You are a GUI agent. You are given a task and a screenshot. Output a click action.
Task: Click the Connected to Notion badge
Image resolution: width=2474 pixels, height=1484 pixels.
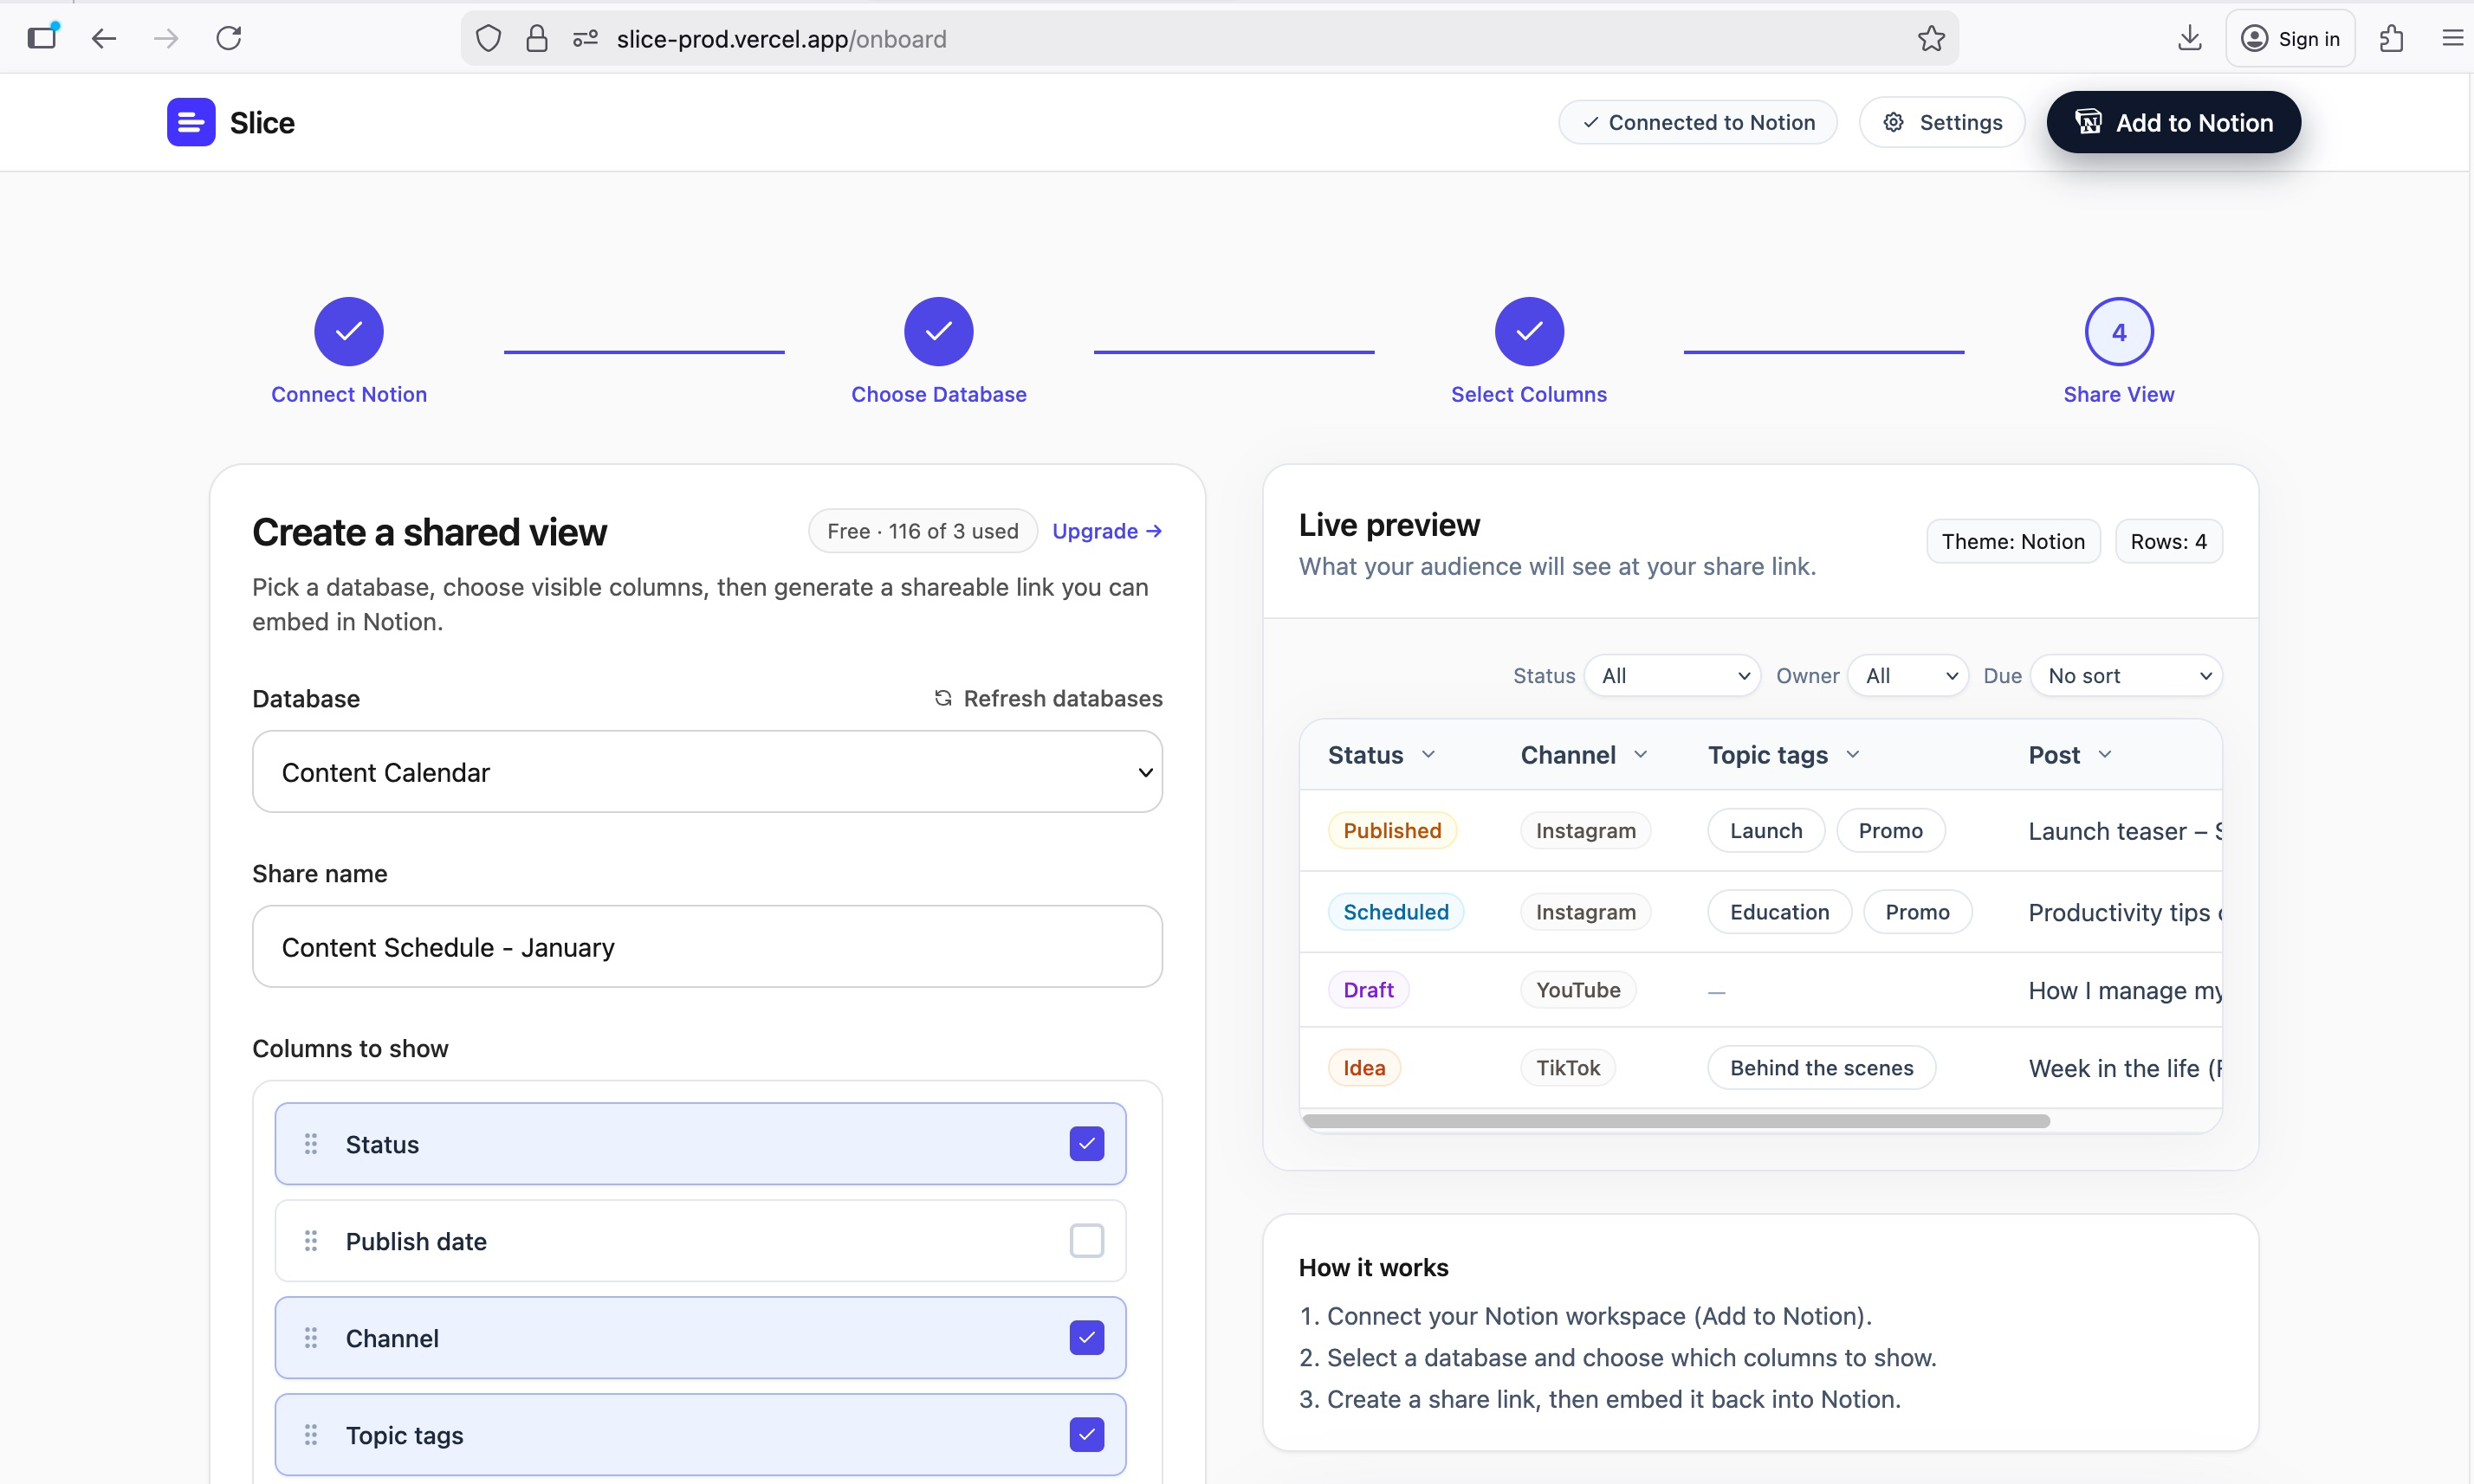click(x=1698, y=122)
